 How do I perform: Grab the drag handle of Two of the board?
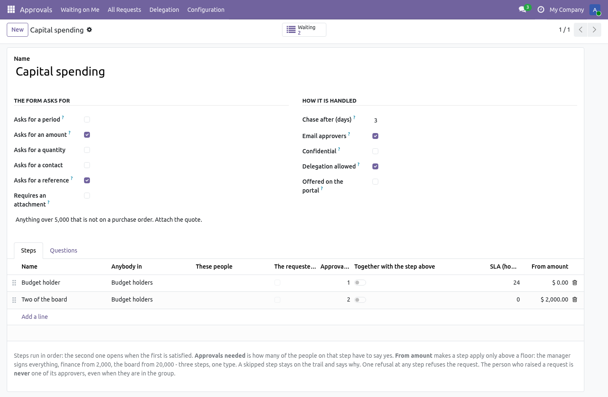tap(14, 300)
